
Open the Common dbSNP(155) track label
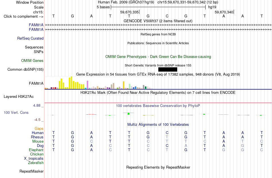coord(25,70)
